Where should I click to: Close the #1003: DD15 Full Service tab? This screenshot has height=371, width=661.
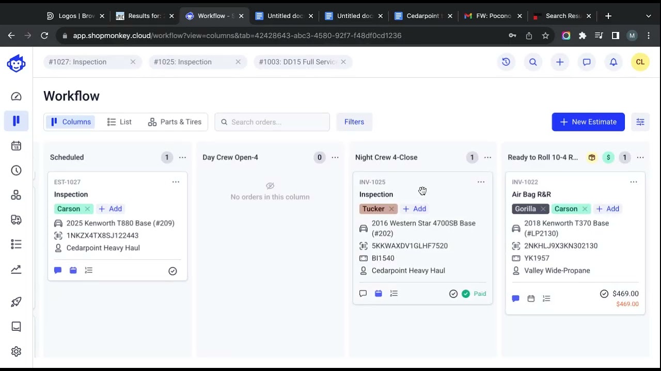[x=343, y=62]
